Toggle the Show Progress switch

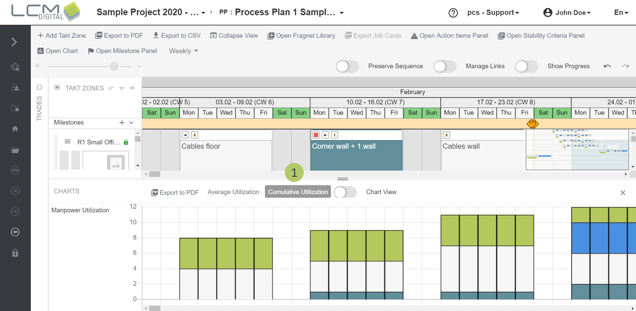(x=526, y=67)
